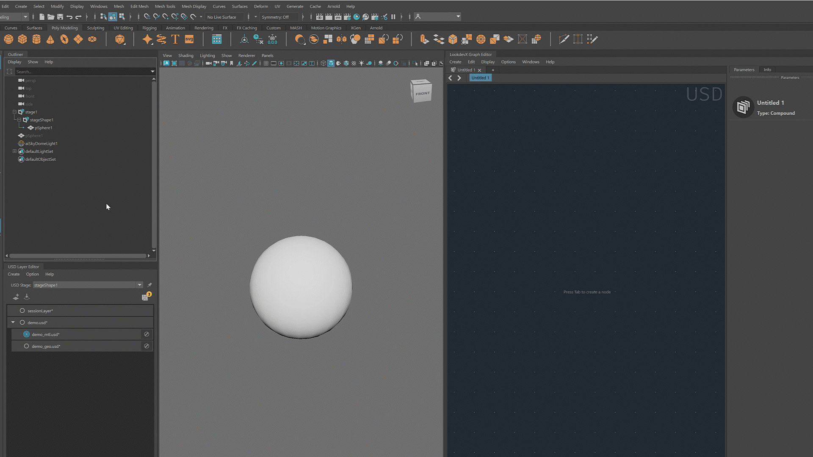Pin the USD stage selection

click(x=149, y=285)
